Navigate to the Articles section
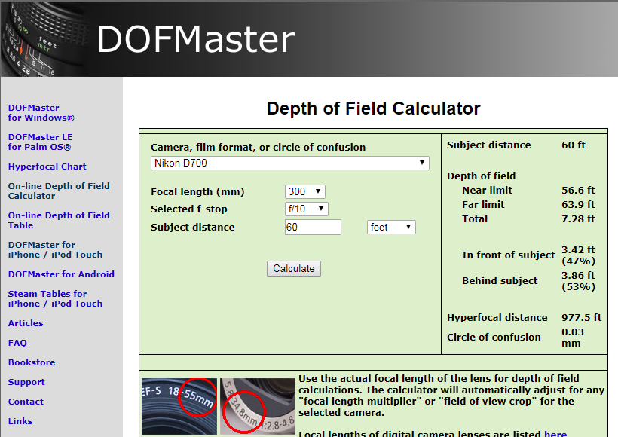The height and width of the screenshot is (437, 618). (x=26, y=323)
